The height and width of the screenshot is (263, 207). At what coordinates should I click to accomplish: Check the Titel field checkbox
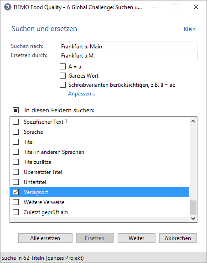pyautogui.click(x=16, y=142)
